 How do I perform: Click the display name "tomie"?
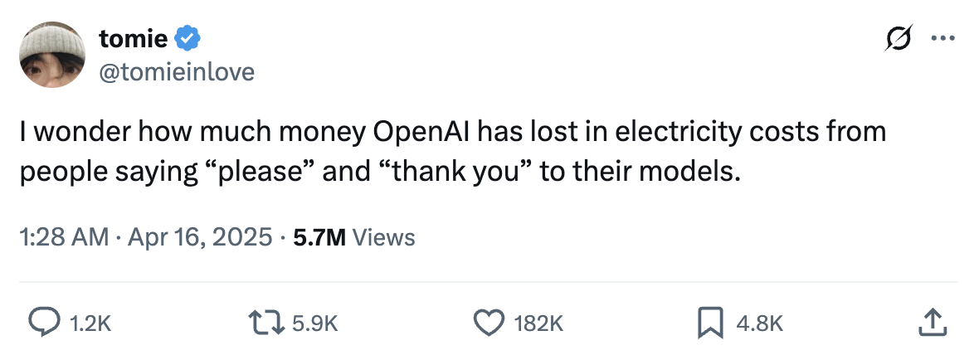(x=133, y=38)
